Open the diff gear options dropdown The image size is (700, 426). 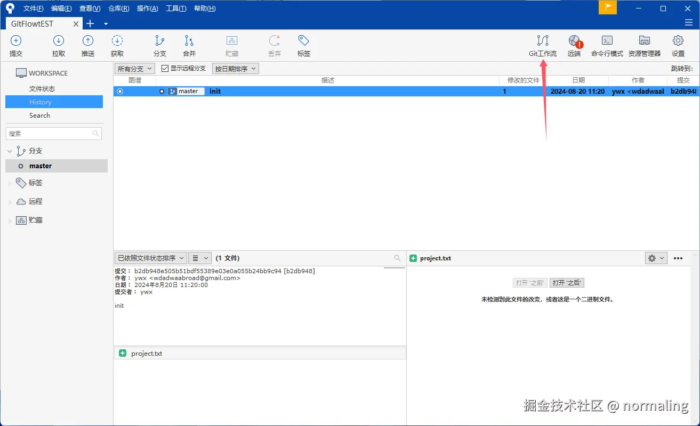pyautogui.click(x=656, y=258)
